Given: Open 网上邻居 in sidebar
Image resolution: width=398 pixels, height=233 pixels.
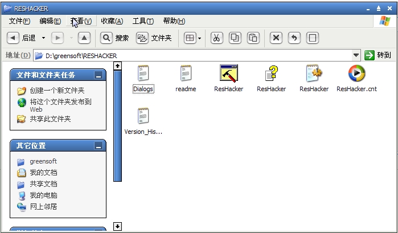Looking at the screenshot, I should click(x=43, y=207).
